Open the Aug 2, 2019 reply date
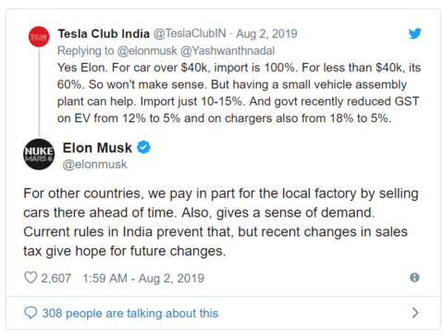Viewport: 444px width, 336px height. pos(266,33)
